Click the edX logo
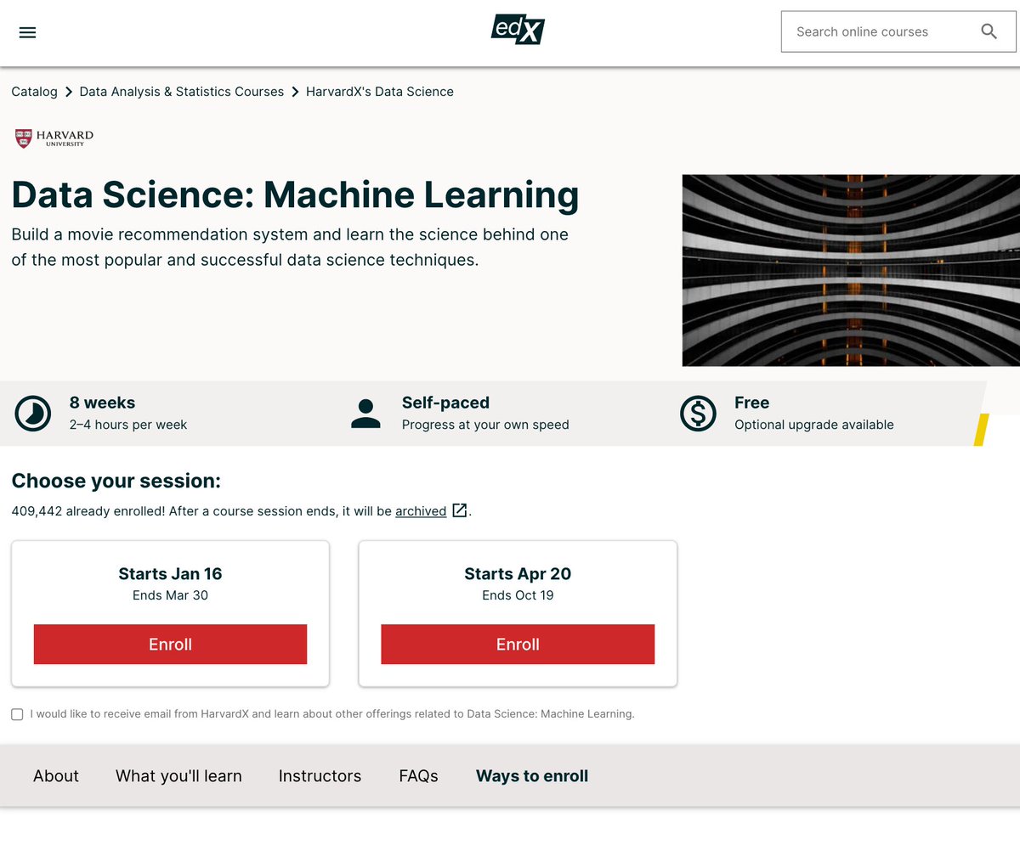Viewport: 1020px width, 845px height. coord(518,31)
